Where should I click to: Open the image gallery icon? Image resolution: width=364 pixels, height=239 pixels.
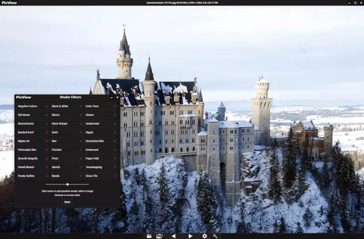160,236
